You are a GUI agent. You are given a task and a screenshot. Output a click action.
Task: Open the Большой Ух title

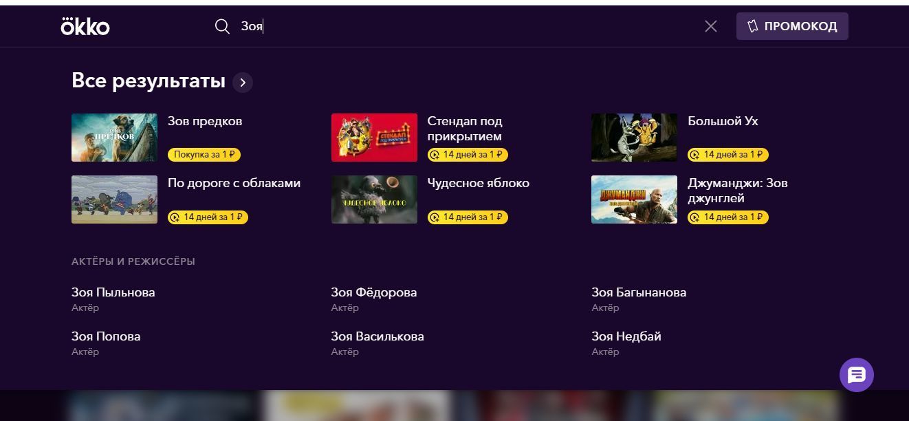[723, 121]
